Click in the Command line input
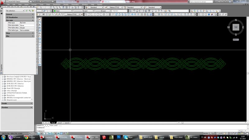The image size is (249, 140). pyautogui.click(x=141, y=131)
